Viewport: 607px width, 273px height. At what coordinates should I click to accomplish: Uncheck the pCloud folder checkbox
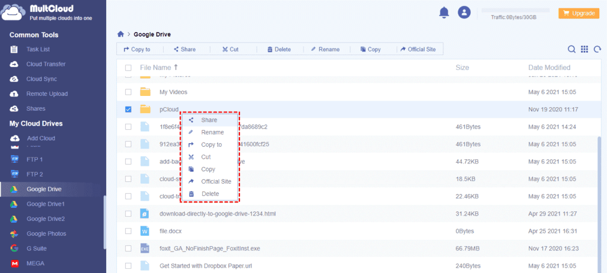click(128, 110)
